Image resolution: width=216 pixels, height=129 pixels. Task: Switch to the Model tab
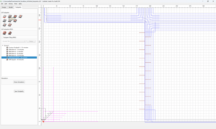[11, 7]
